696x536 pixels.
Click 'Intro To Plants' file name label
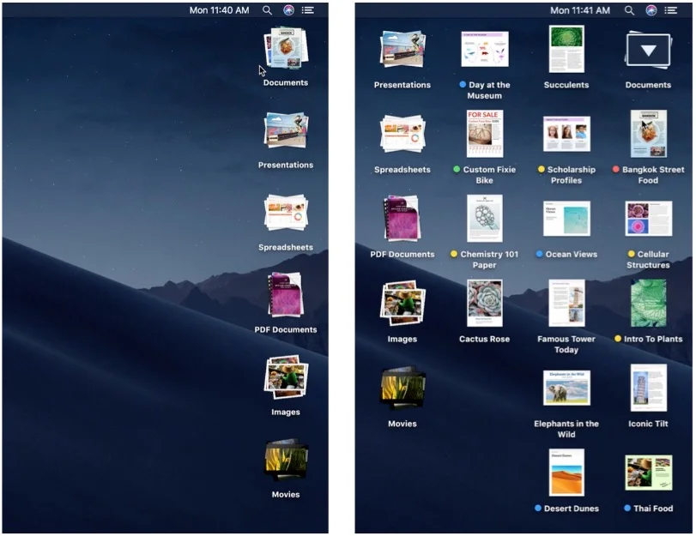(653, 339)
